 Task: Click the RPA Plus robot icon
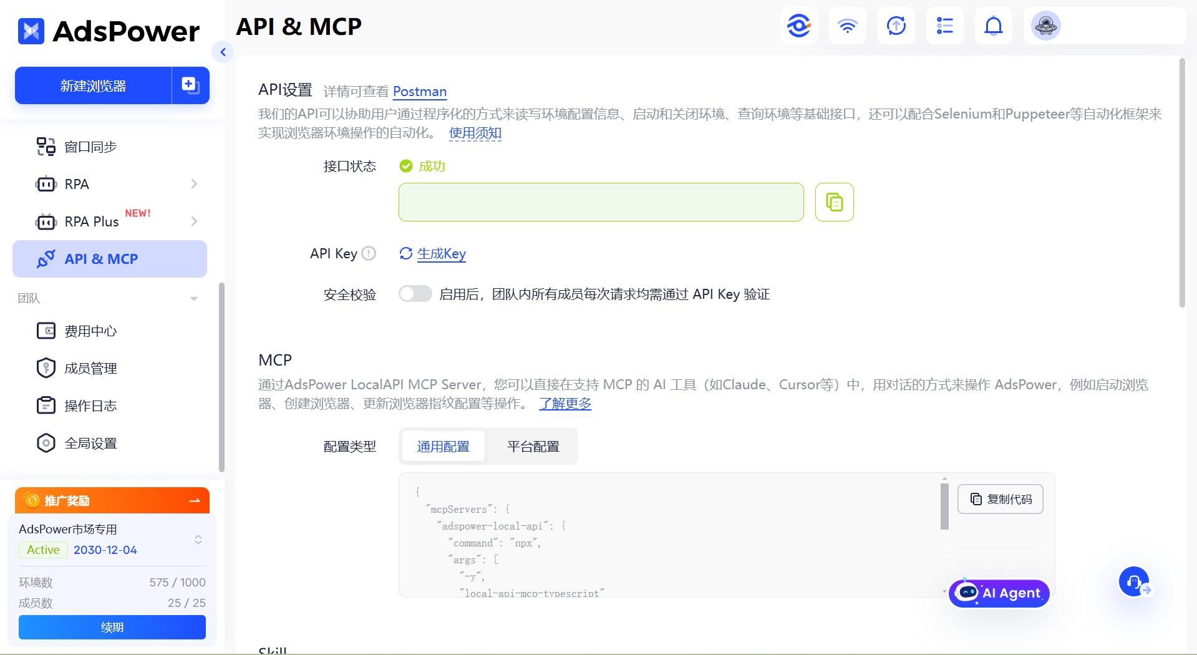tap(46, 221)
